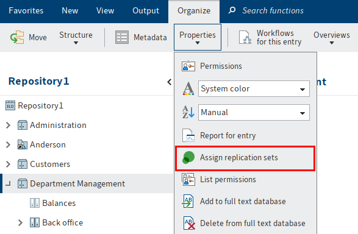Click the green replication sets icon
Image resolution: width=358 pixels, height=234 pixels.
(x=188, y=158)
